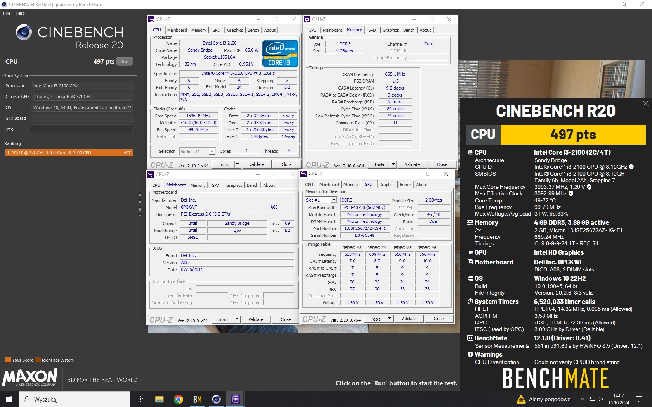The image size is (652, 407).
Task: Click the GFX Board field in Cinebench
Action: point(82,118)
